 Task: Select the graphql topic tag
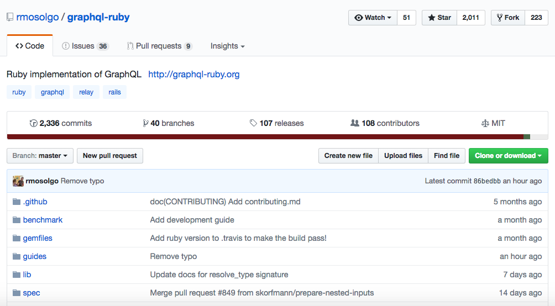[x=53, y=92]
